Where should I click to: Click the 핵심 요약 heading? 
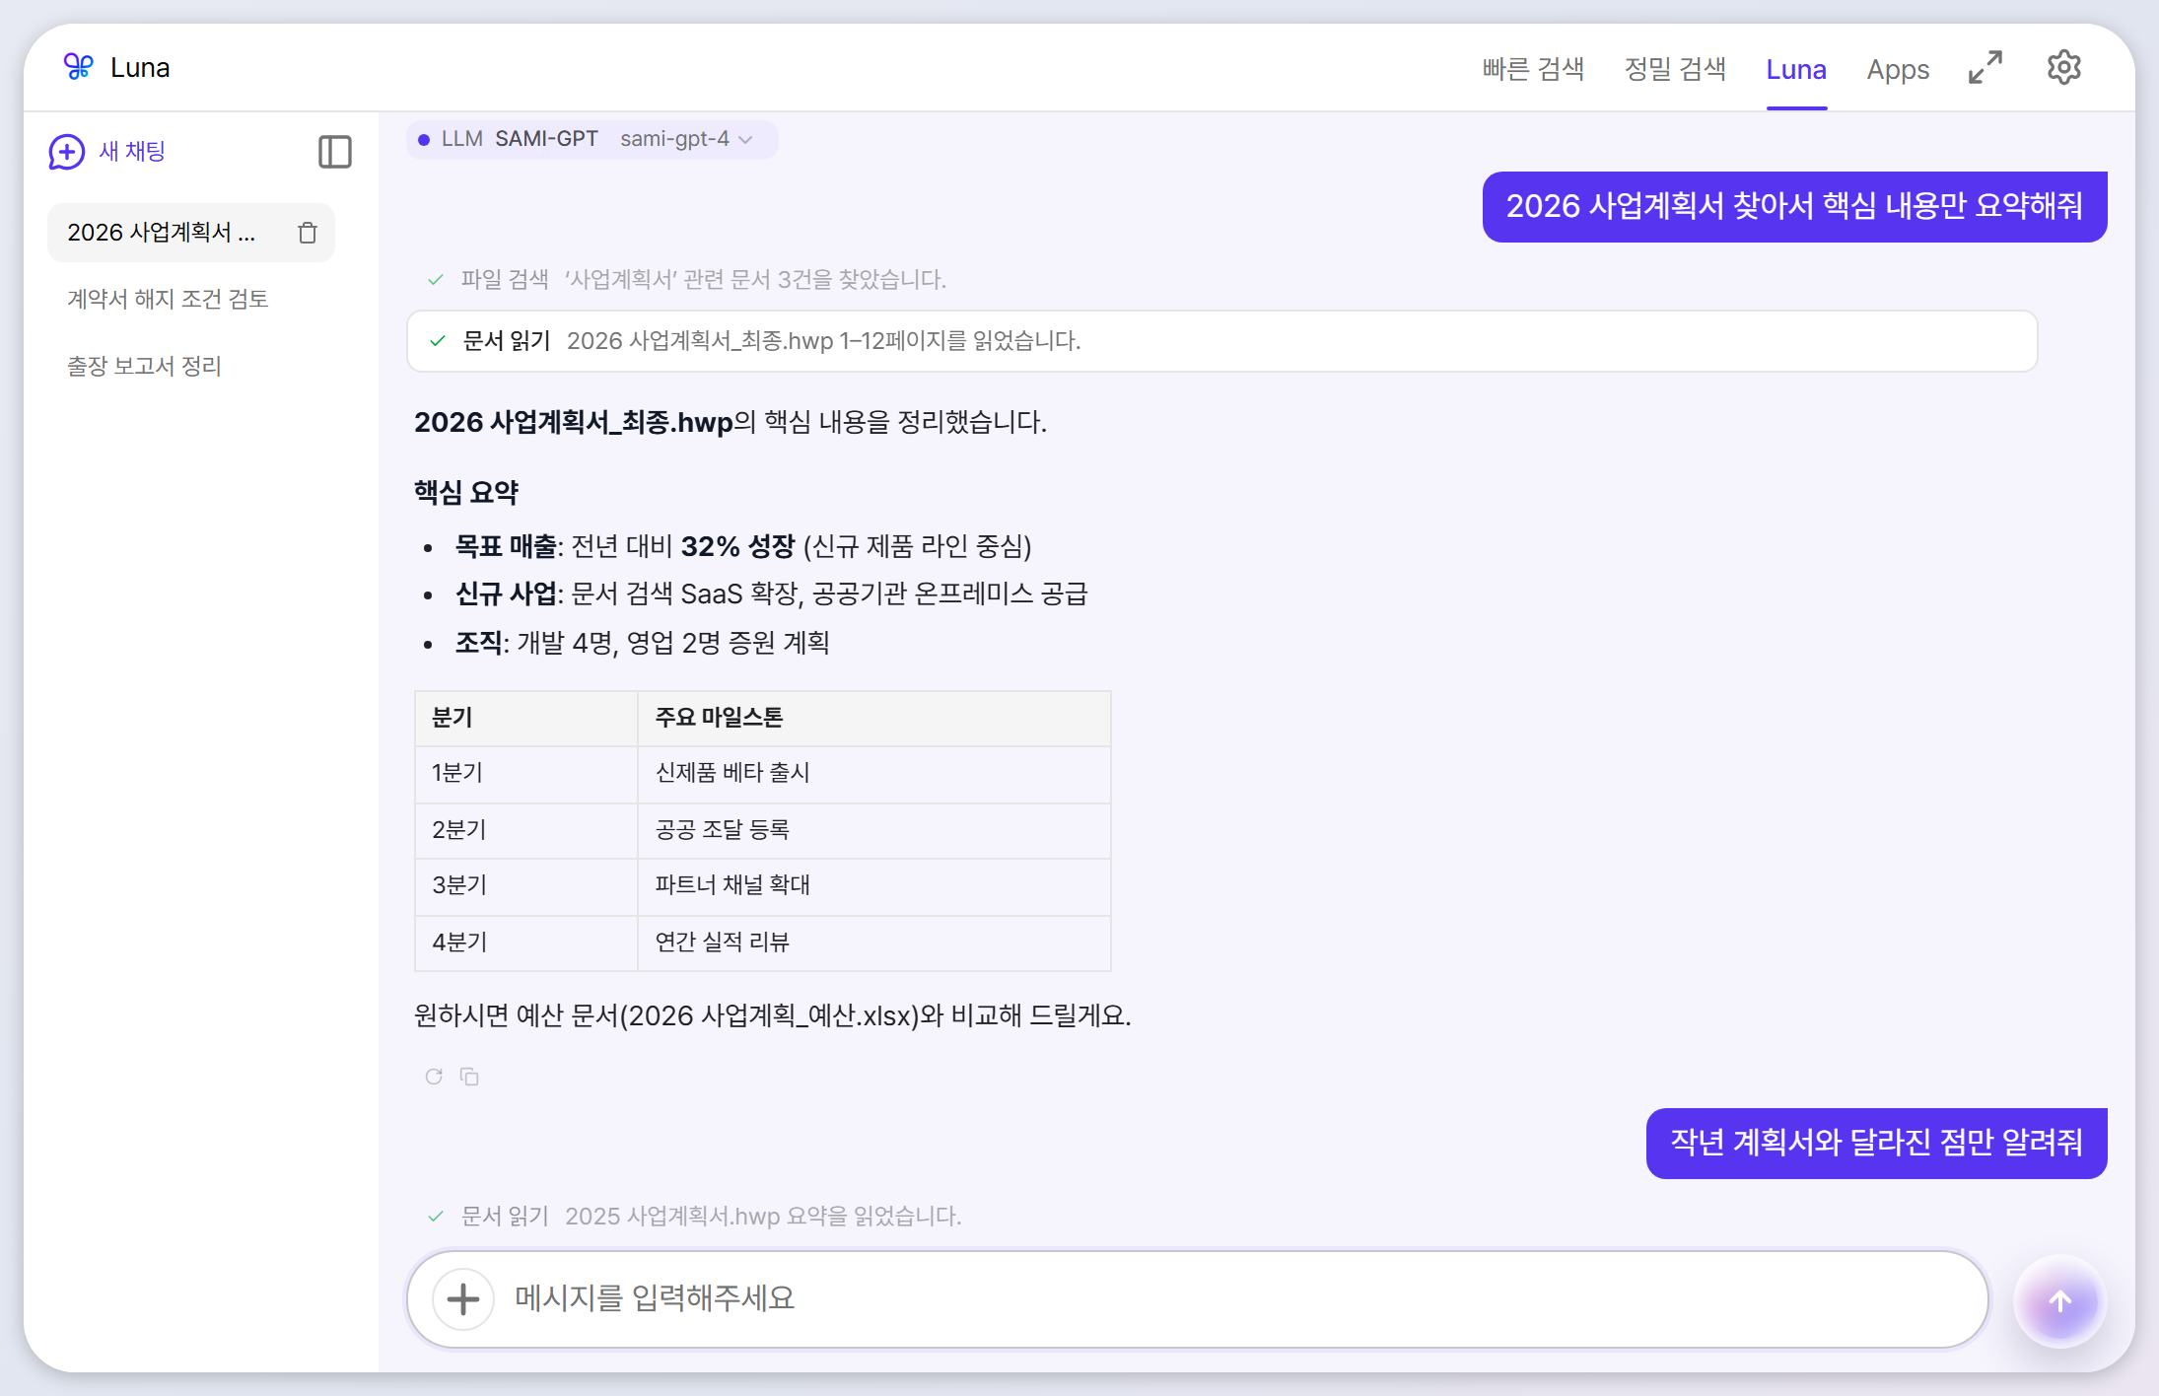pyautogui.click(x=465, y=492)
